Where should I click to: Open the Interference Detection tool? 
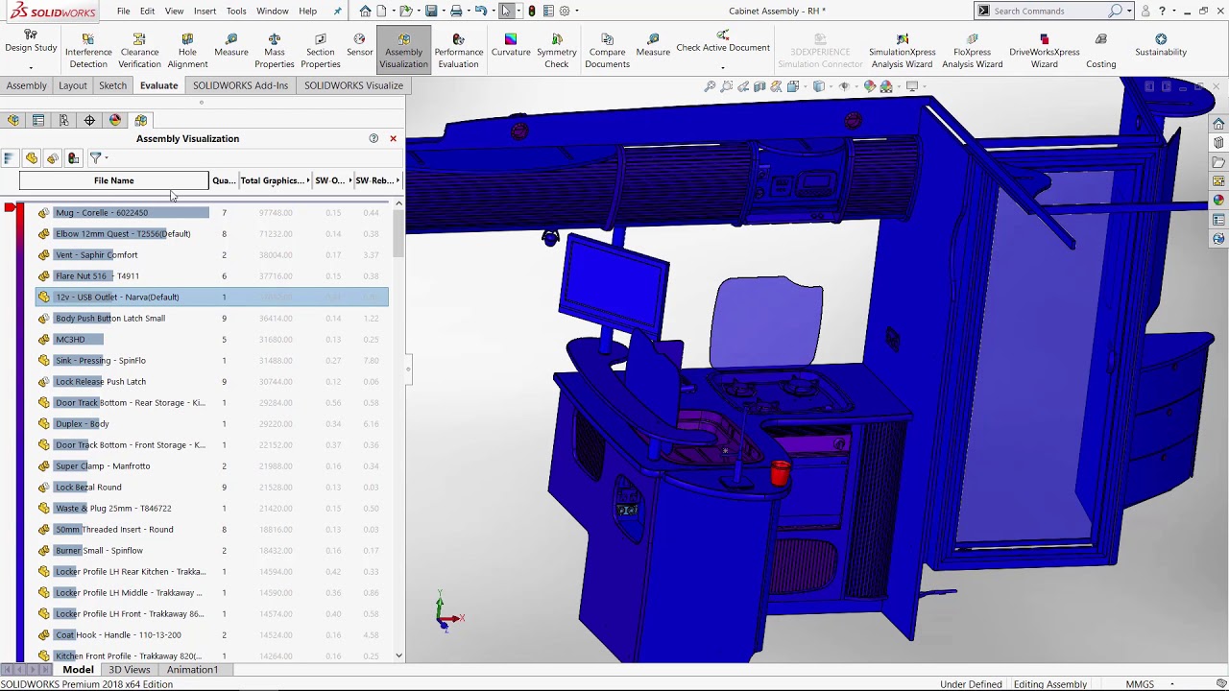pyautogui.click(x=88, y=51)
